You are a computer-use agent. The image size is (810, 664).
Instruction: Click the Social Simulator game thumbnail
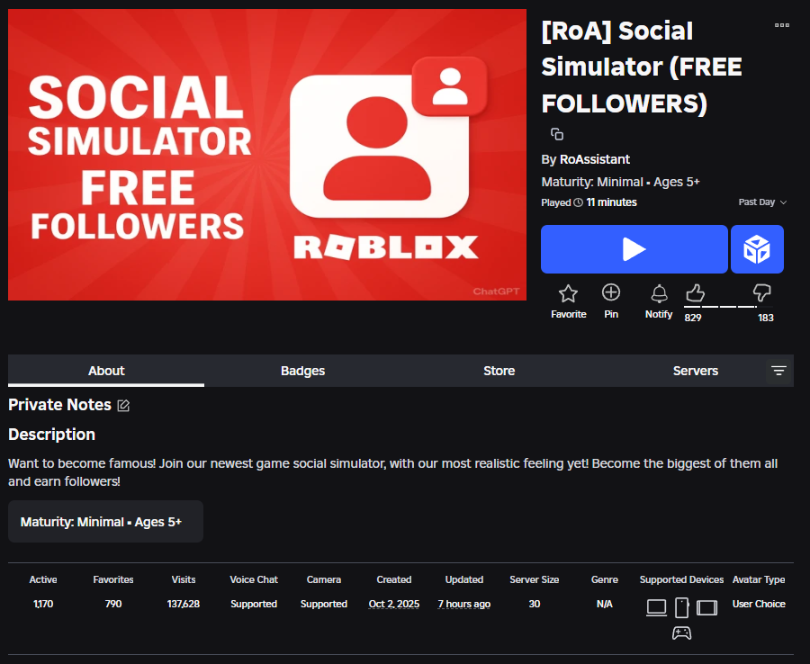point(267,155)
